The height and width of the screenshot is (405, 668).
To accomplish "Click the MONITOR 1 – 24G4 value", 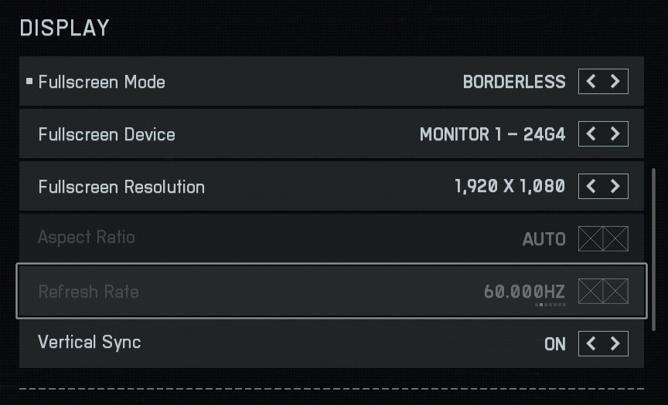I will [x=492, y=134].
